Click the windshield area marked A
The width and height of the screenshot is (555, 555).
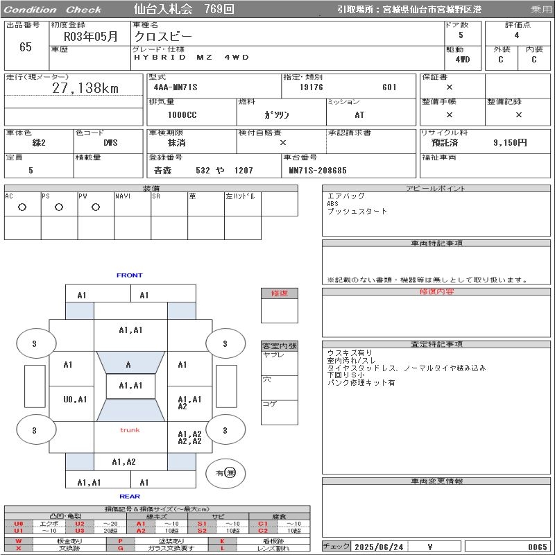pos(130,362)
